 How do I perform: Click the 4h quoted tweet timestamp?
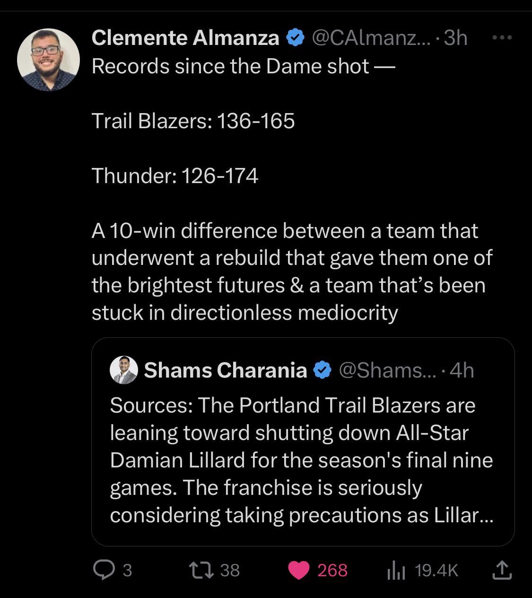461,370
